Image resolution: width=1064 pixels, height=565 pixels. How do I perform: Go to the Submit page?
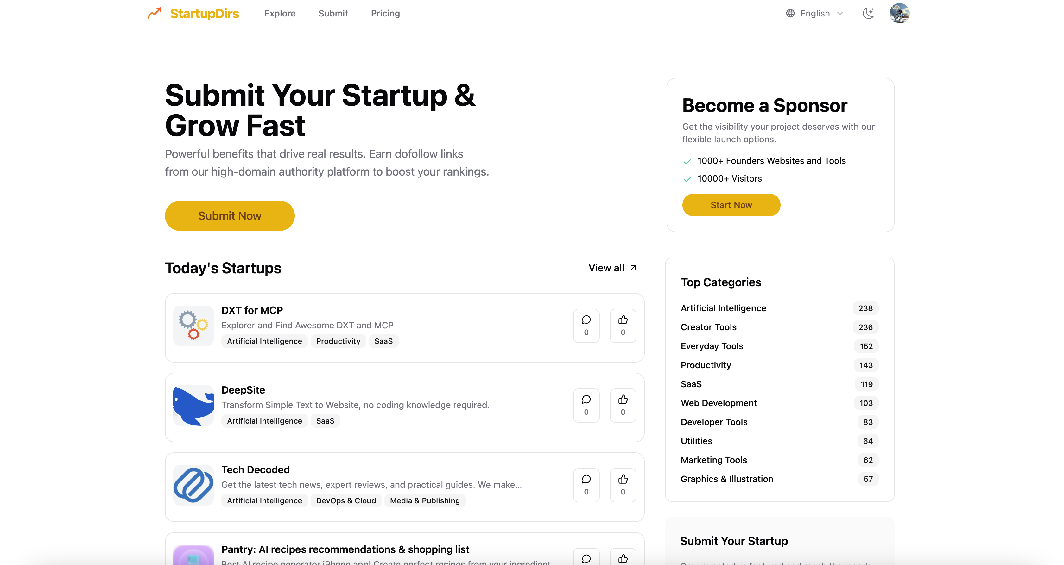[333, 13]
